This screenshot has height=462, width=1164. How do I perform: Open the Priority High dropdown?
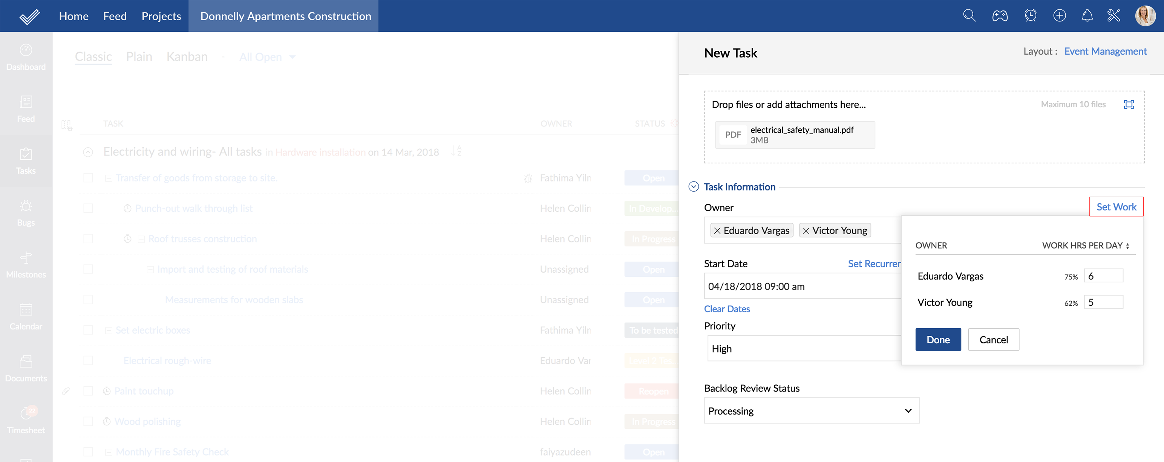[x=804, y=348]
